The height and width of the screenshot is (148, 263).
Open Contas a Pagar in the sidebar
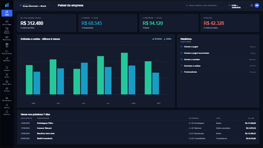[7, 23]
